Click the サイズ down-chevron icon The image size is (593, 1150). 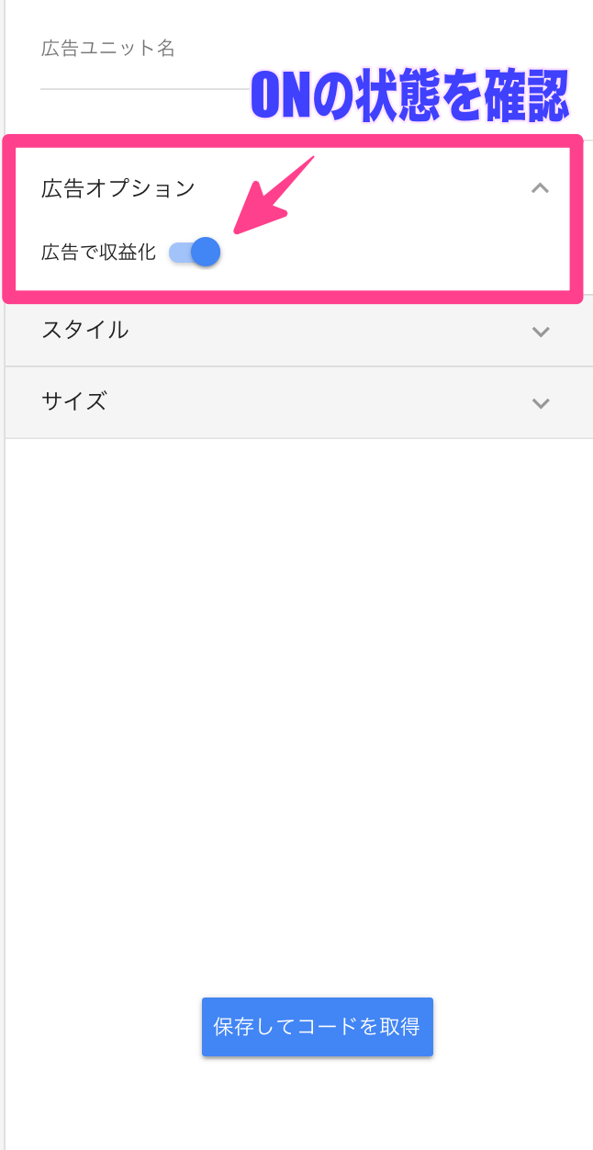tap(541, 403)
